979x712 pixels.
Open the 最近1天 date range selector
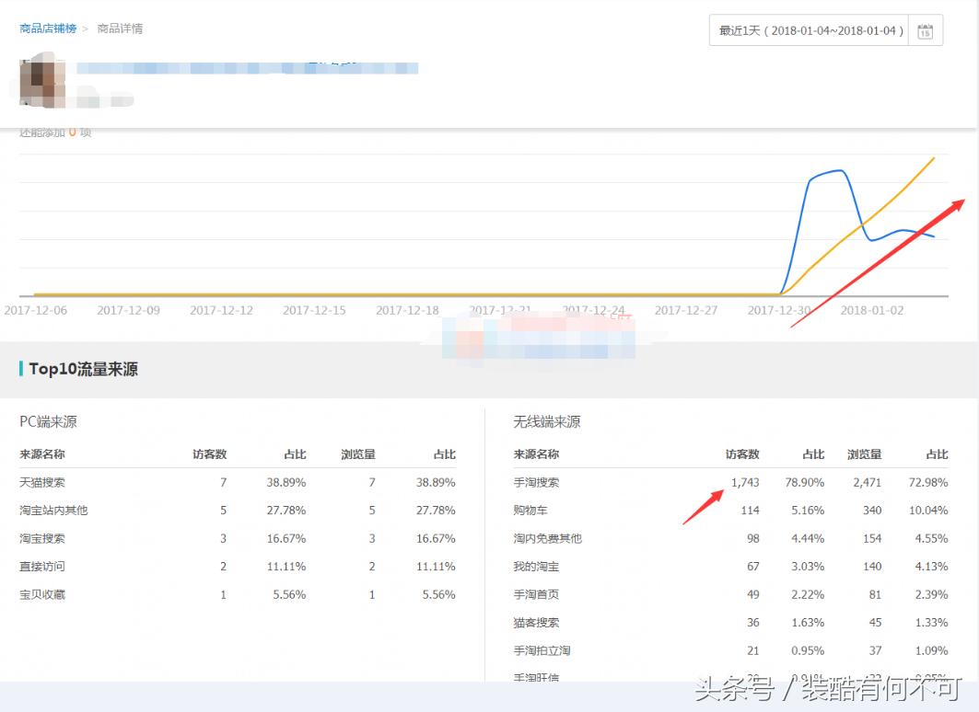[809, 31]
